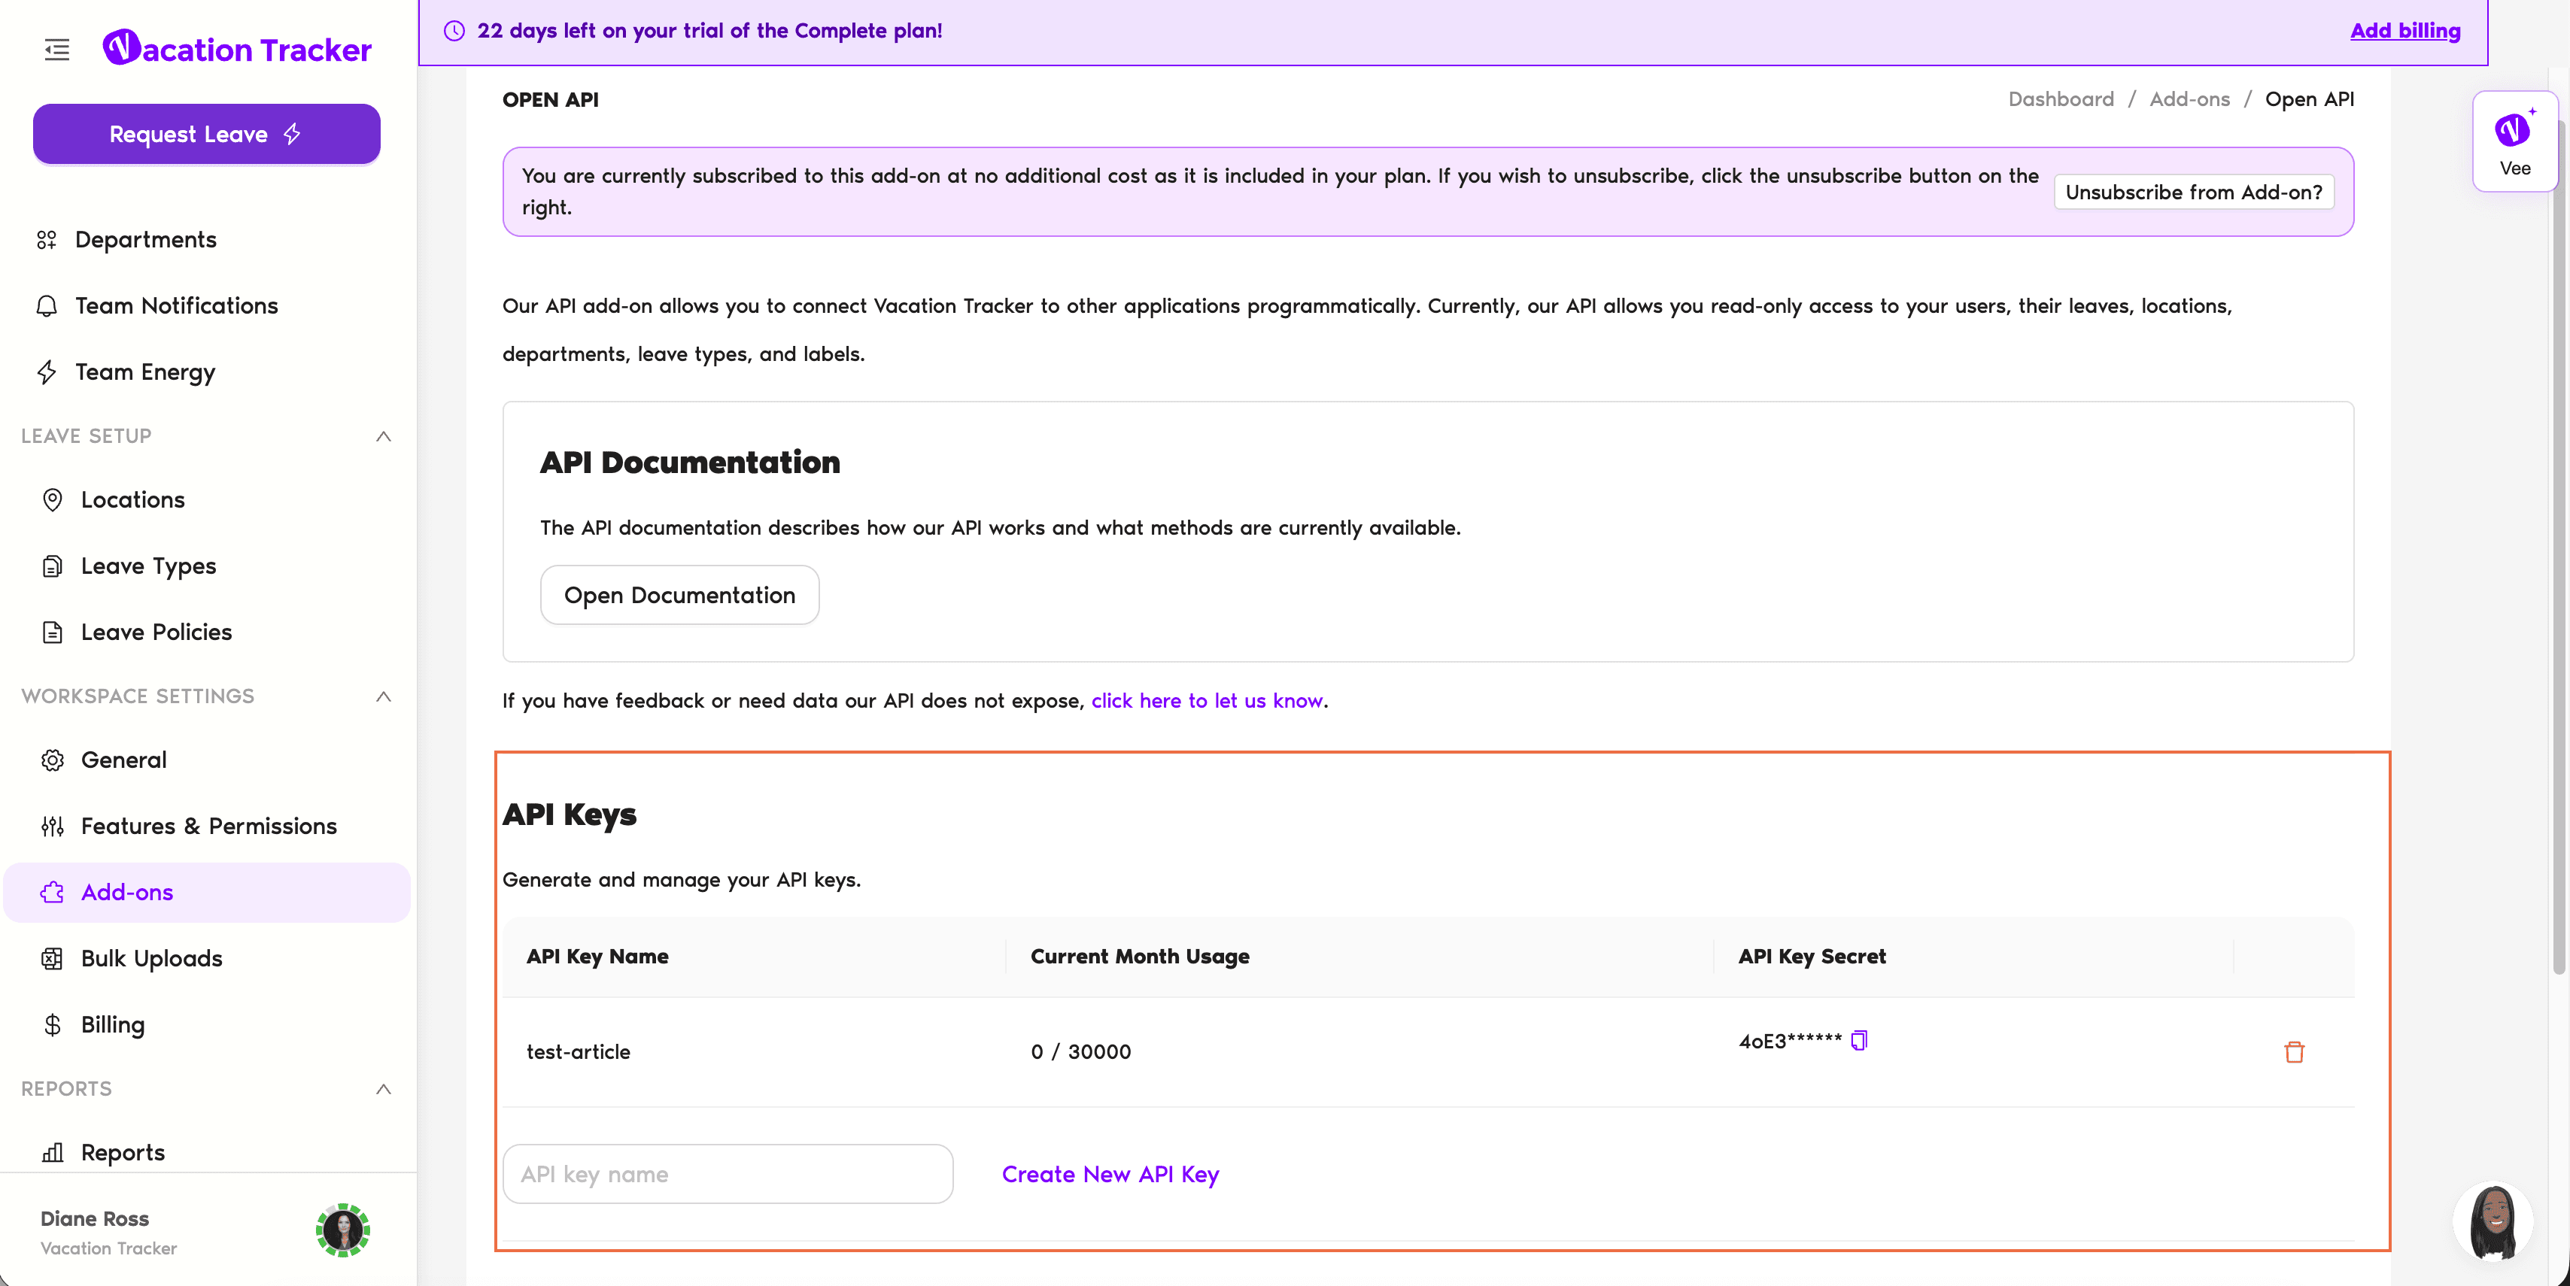Click the bar chart icon beside Reports
Viewport: 2570px width, 1286px height.
[x=52, y=1152]
